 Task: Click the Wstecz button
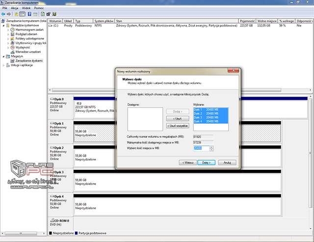click(187, 162)
